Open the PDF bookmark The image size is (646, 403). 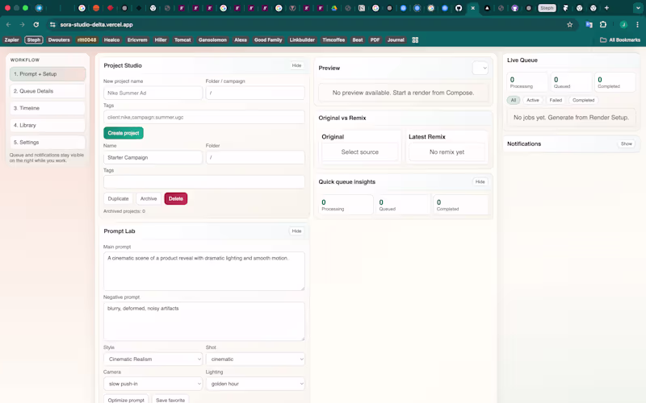[375, 39]
